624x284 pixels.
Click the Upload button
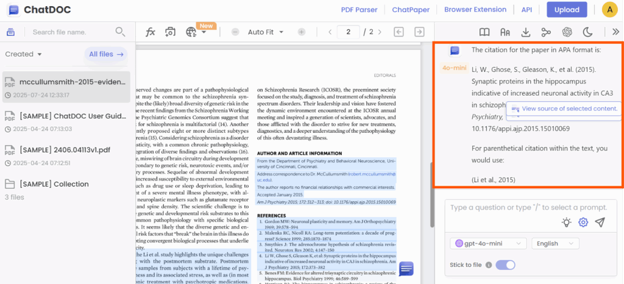(x=567, y=10)
